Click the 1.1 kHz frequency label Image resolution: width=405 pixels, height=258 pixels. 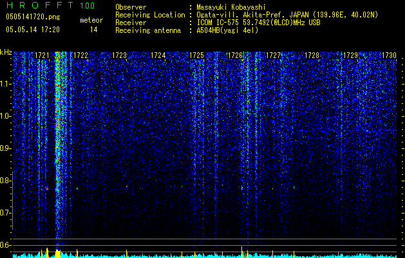6,84
